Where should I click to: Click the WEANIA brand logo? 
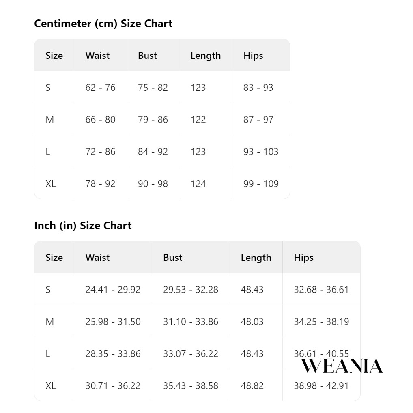point(342,366)
